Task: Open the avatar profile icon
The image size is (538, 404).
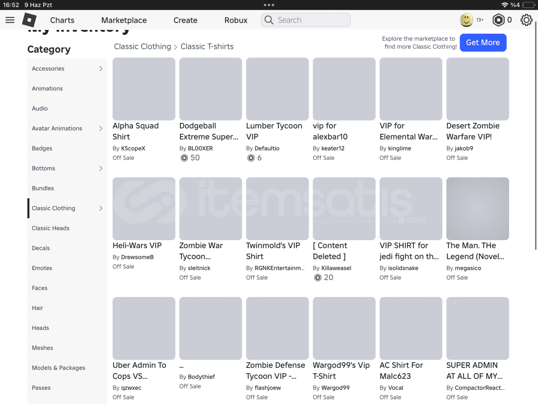Action: point(466,20)
